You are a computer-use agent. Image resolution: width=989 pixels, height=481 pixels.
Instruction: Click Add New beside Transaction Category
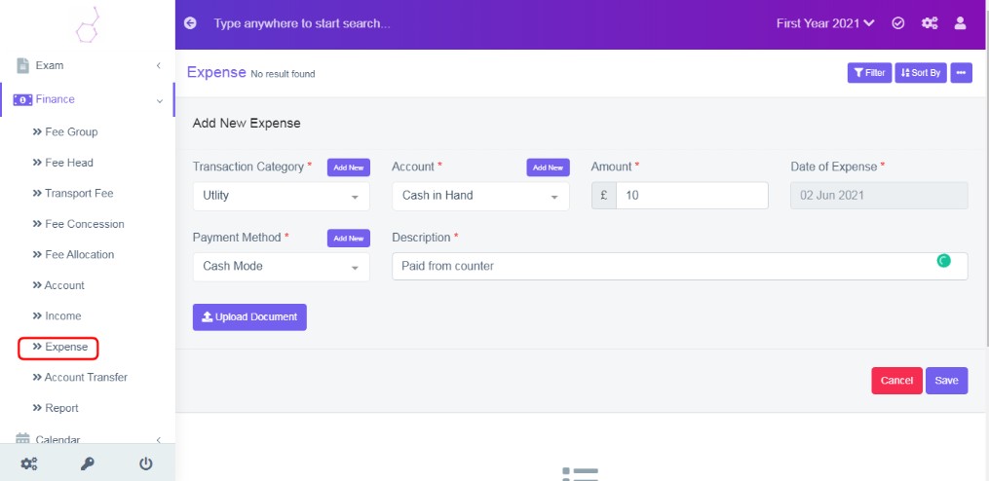pyautogui.click(x=349, y=167)
